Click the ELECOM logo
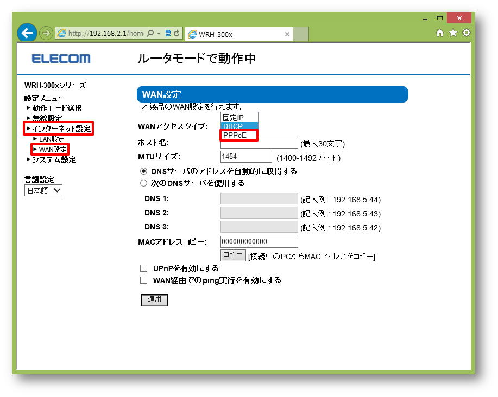 click(x=61, y=59)
